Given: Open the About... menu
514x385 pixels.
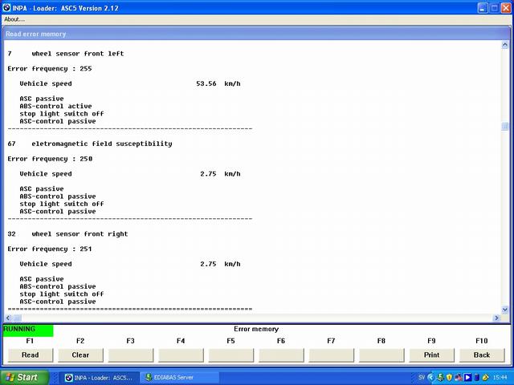Looking at the screenshot, I should pos(14,19).
